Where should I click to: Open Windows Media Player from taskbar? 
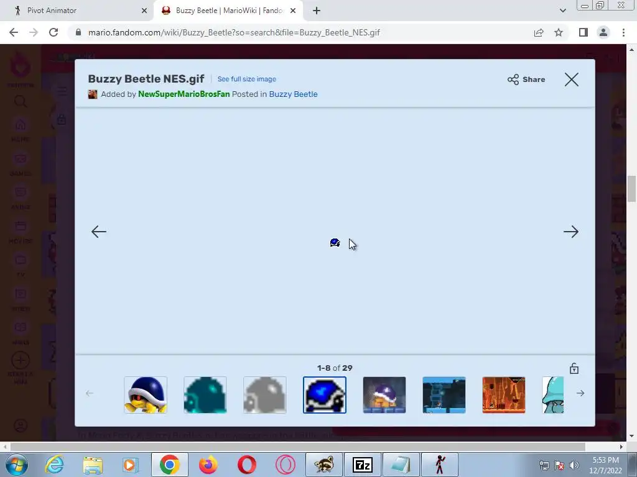coord(130,465)
